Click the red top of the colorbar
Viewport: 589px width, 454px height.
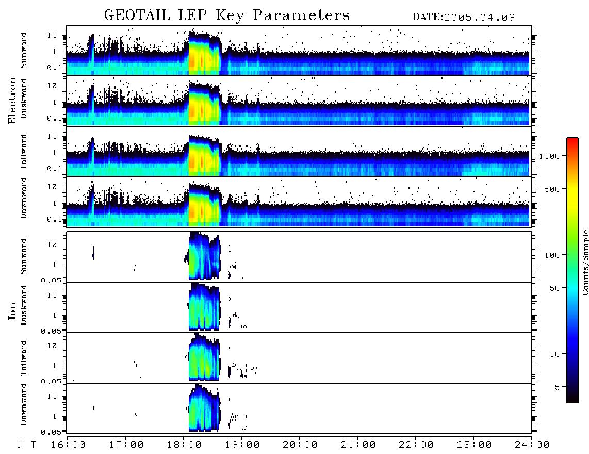coord(572,143)
